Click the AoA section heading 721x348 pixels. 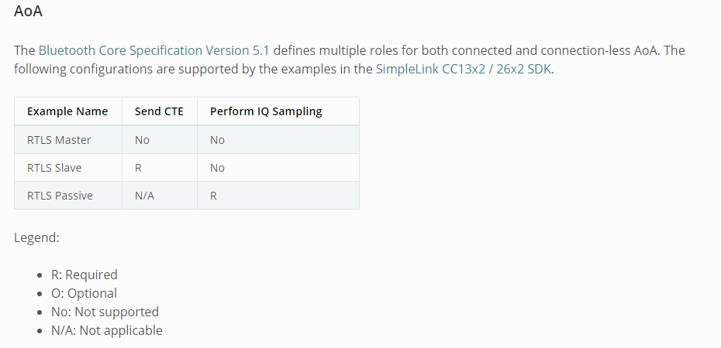pos(29,12)
